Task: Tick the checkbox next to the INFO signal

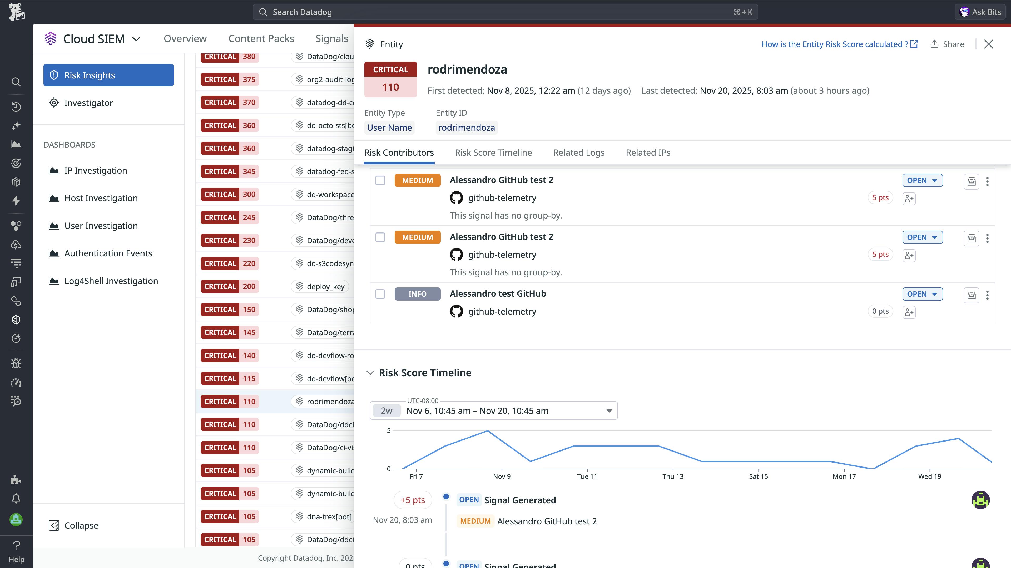Action: click(x=380, y=294)
